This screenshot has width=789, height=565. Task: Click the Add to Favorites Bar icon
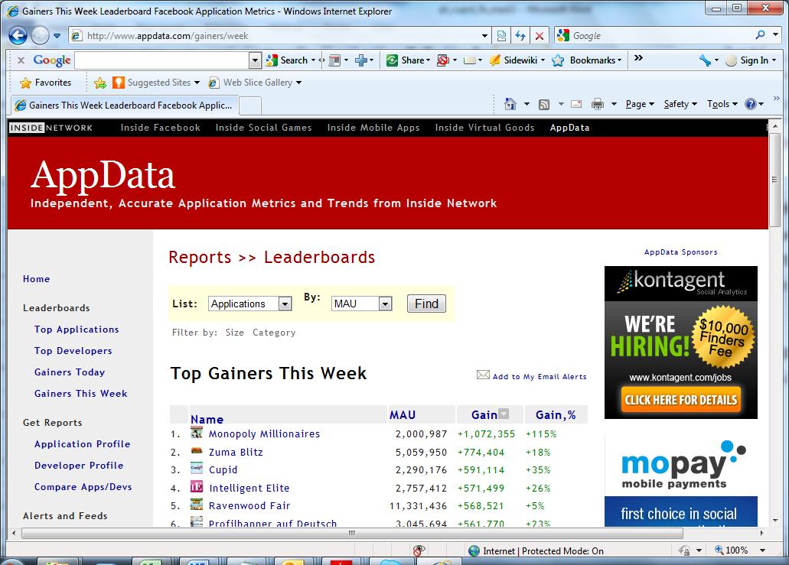(100, 83)
